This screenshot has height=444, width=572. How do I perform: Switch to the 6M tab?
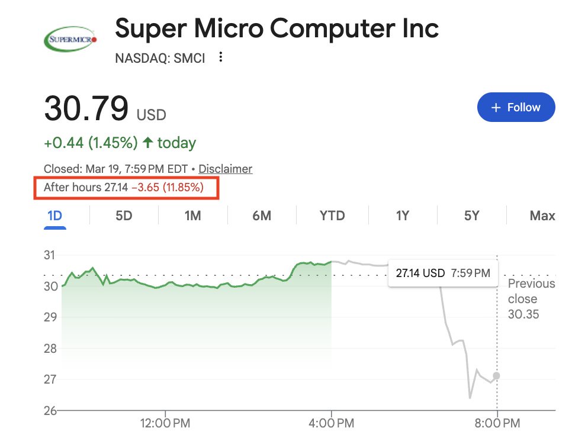click(261, 215)
